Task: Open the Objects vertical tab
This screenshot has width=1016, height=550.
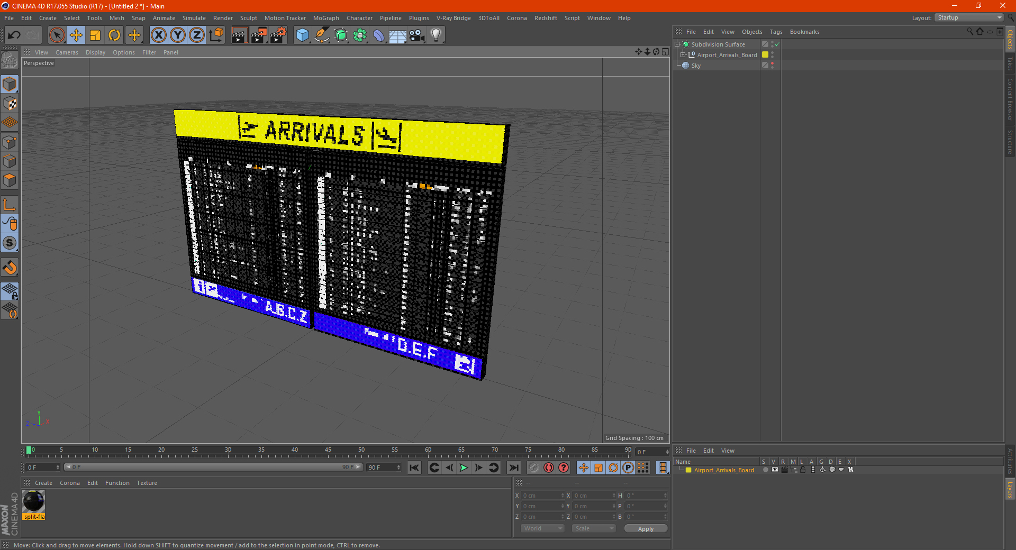Action: [x=1010, y=40]
